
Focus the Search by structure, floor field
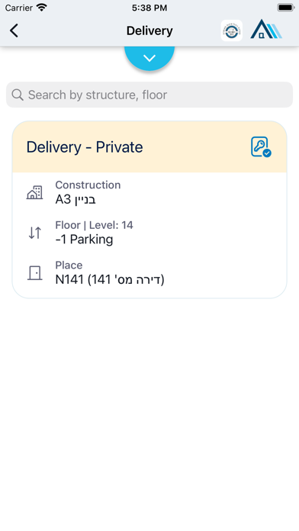[149, 95]
